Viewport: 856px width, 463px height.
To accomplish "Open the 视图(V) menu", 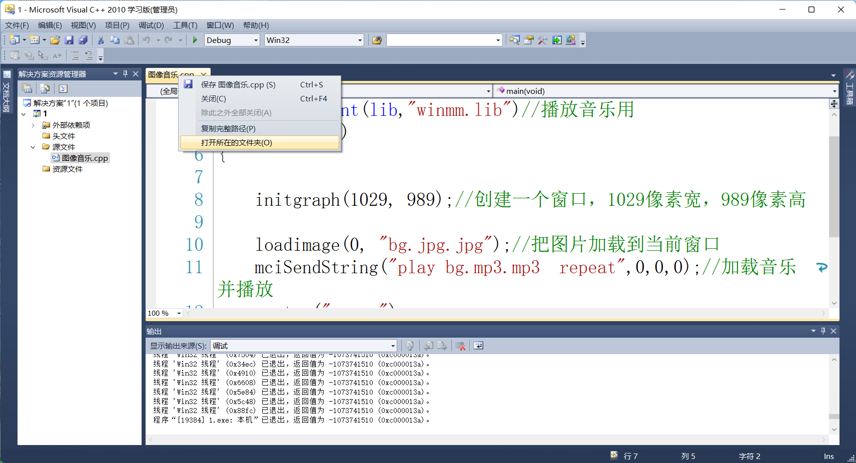I will (83, 25).
